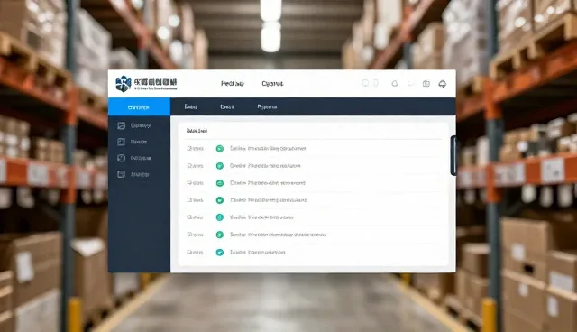Open the description text of the first list row
The width and height of the screenshot is (577, 332).
coord(268,149)
